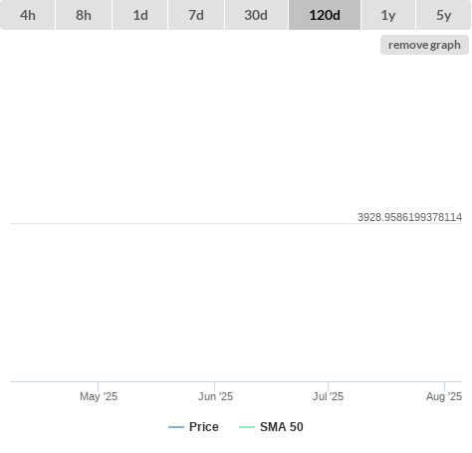
Task: Click the May '25 axis label
Action: tap(99, 396)
